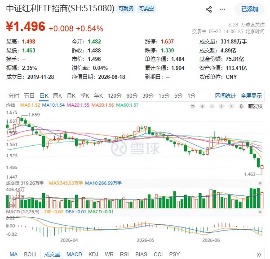
Task: Switch to the 60分 interval tab
Action: (x=132, y=95)
